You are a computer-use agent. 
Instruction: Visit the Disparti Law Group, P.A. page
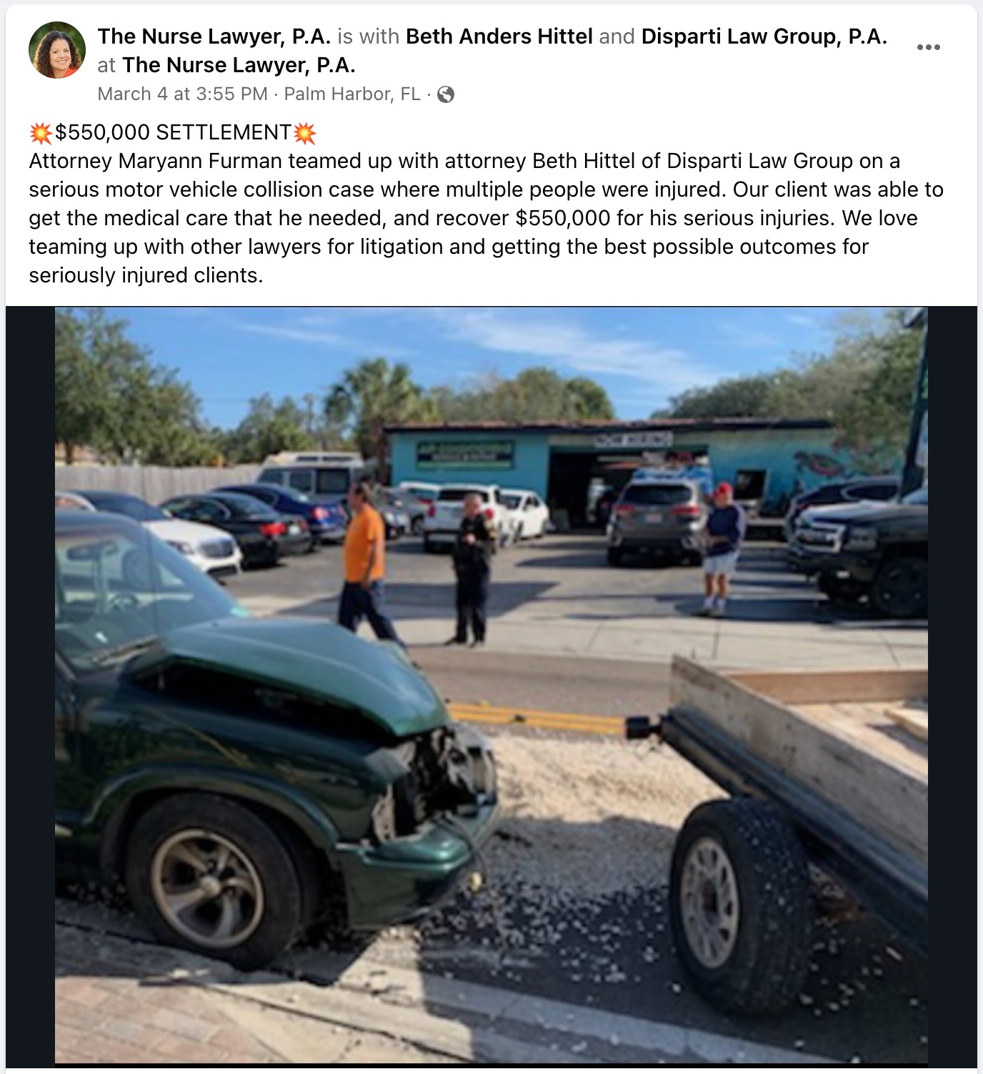coord(764,36)
